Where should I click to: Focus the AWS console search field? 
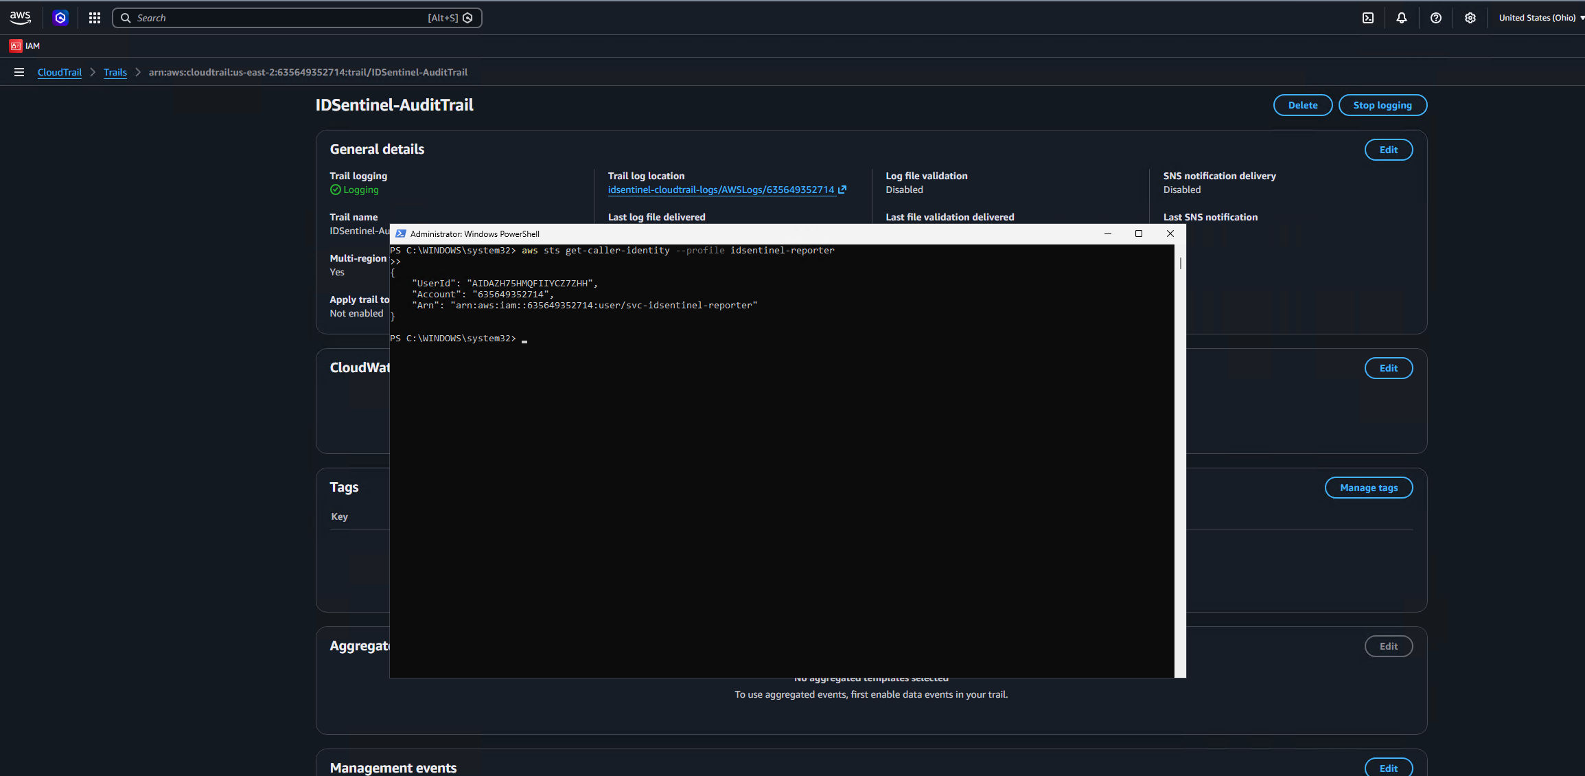[297, 18]
